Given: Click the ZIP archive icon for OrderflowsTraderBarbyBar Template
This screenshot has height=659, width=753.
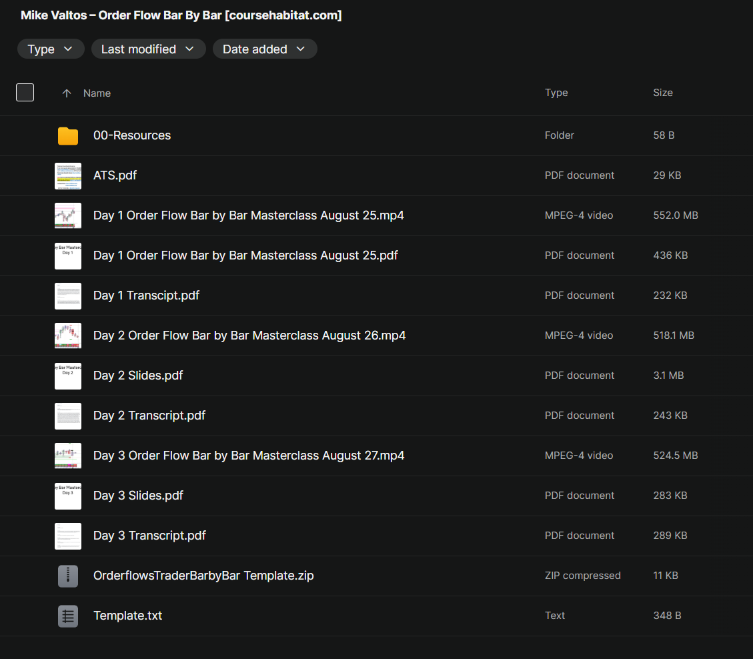Looking at the screenshot, I should point(67,576).
